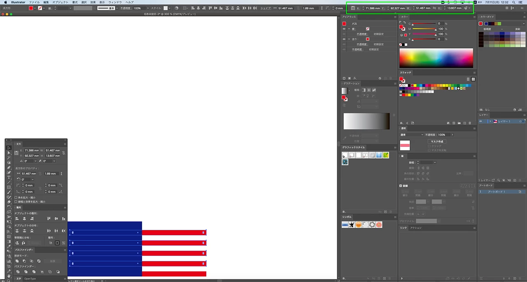Click the マスク作成 button
The width and height of the screenshot is (527, 282).
(437, 141)
